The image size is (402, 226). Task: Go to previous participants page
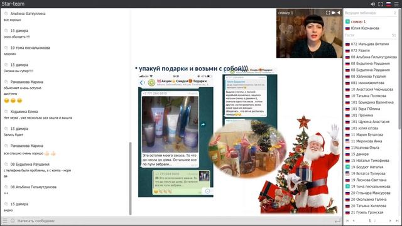[x=354, y=220]
